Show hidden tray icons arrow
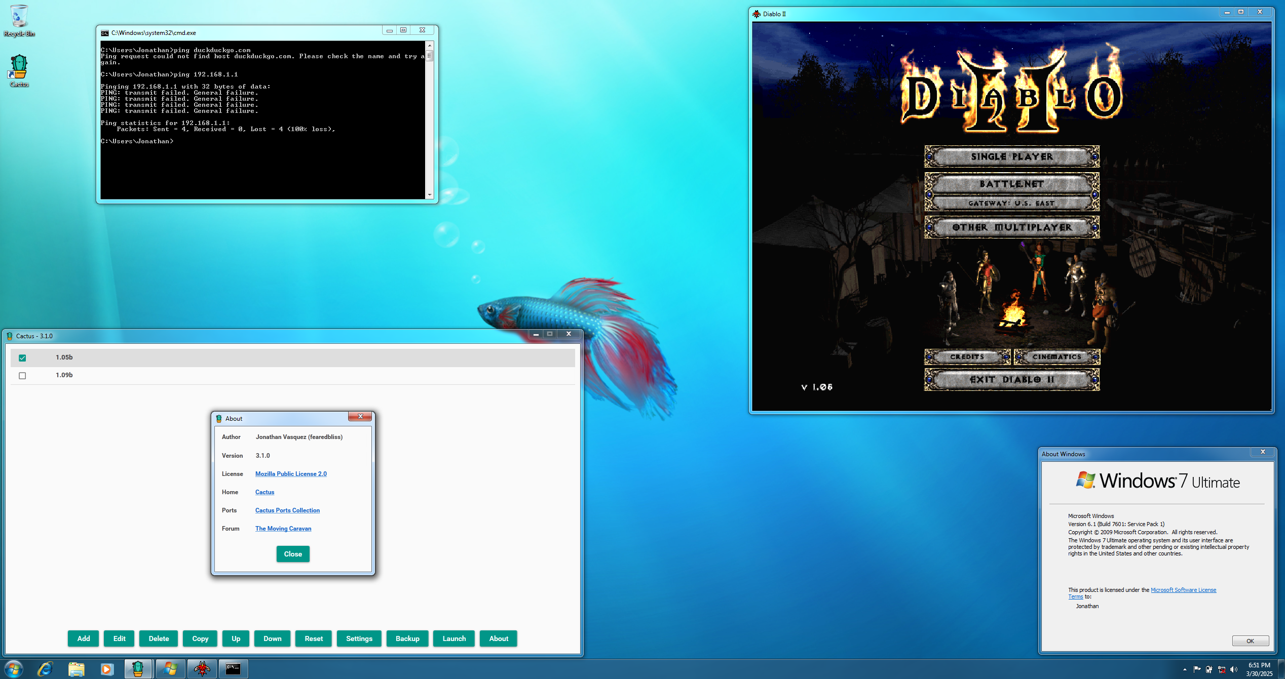The height and width of the screenshot is (679, 1285). pyautogui.click(x=1185, y=669)
